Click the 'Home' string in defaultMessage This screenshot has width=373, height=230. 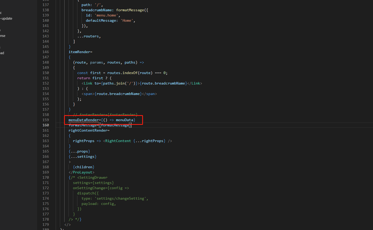(x=127, y=20)
